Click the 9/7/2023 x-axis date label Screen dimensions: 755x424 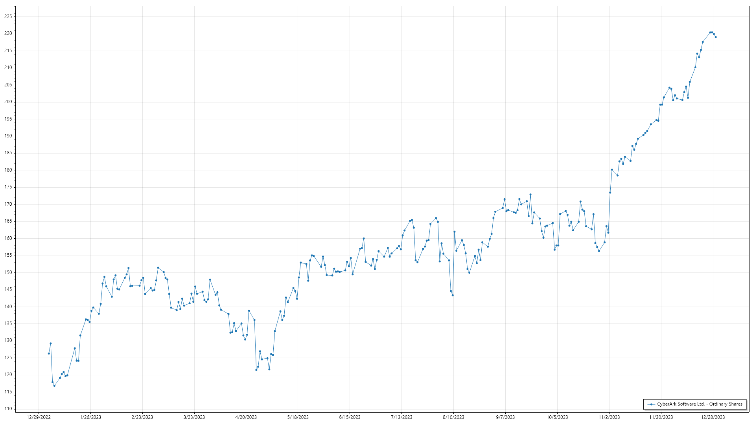[505, 417]
